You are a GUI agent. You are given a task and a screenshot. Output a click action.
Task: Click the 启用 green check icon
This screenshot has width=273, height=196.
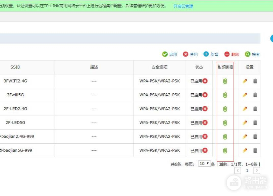tap(165, 54)
